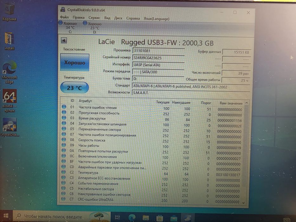296x222 pixels.
Task: Click the attribute list scroll-down arrow
Action: pos(244,203)
